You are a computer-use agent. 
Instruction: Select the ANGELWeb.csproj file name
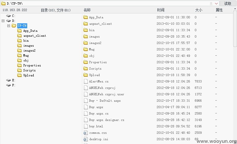102,88
